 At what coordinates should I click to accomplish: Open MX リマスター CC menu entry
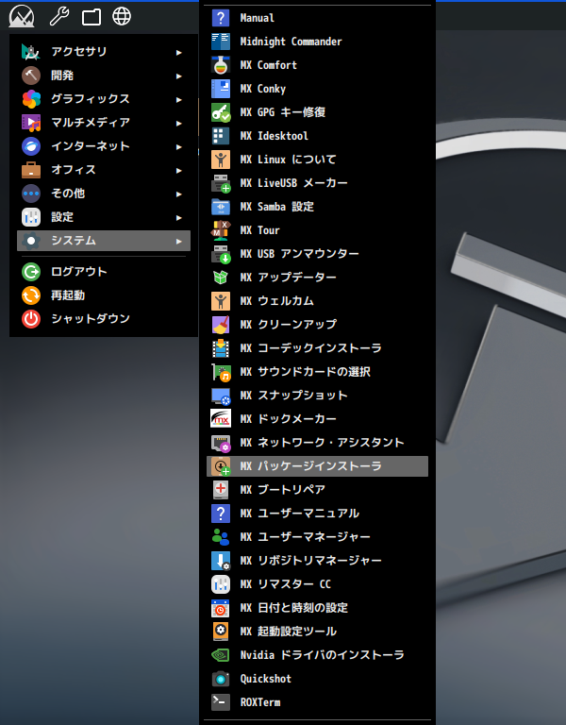pyautogui.click(x=317, y=584)
